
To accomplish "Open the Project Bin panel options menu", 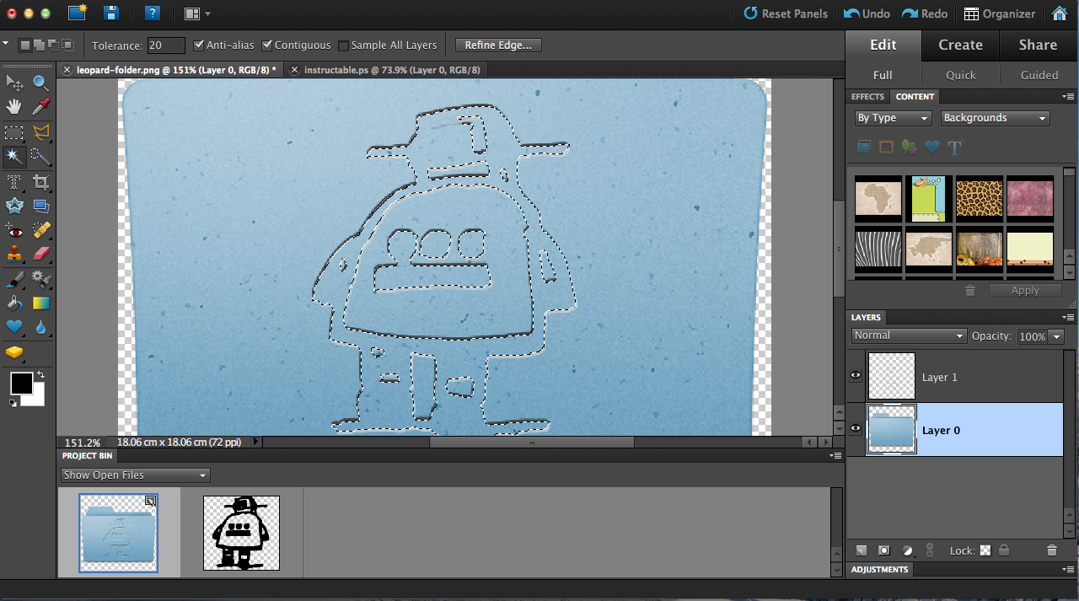I will (835, 456).
